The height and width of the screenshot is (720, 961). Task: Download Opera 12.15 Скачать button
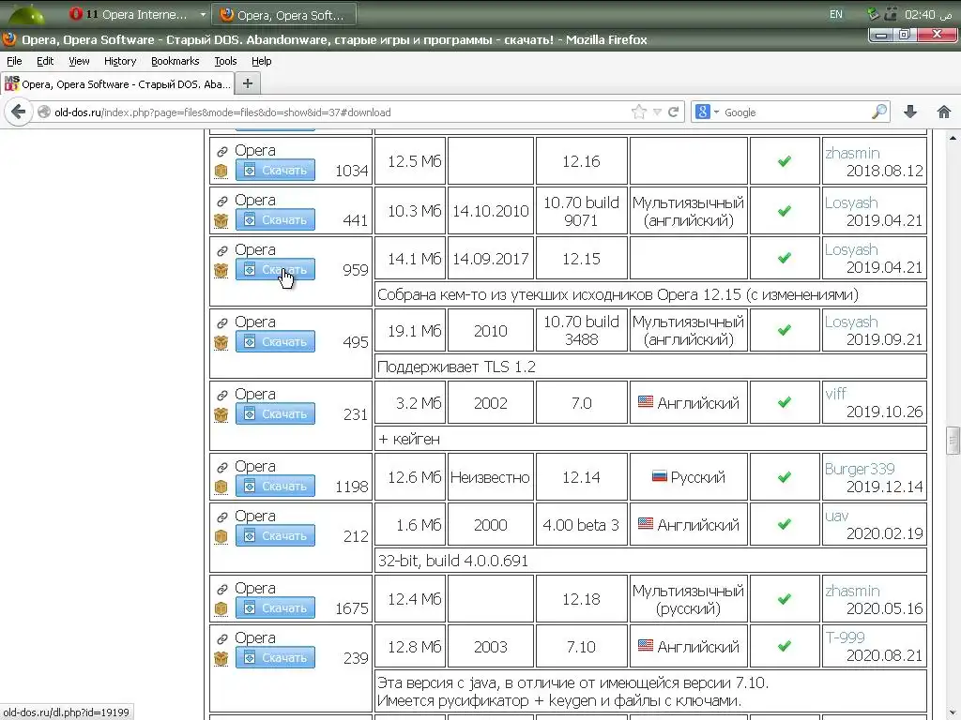[275, 269]
